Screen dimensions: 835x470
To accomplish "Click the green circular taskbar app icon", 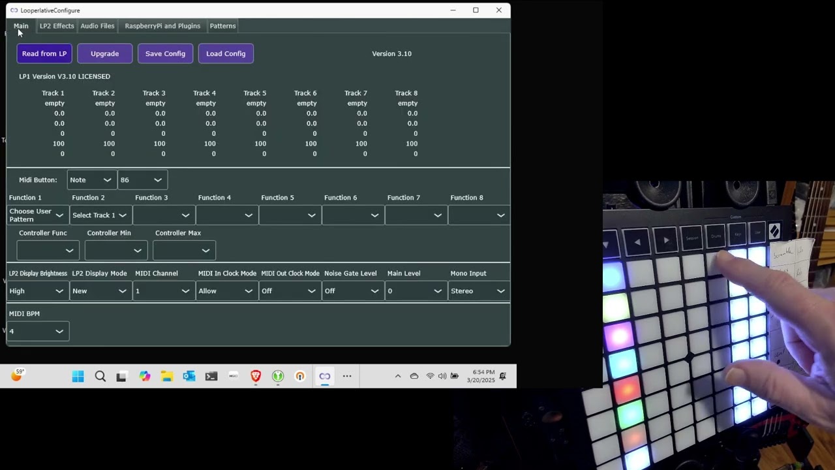I will [278, 376].
